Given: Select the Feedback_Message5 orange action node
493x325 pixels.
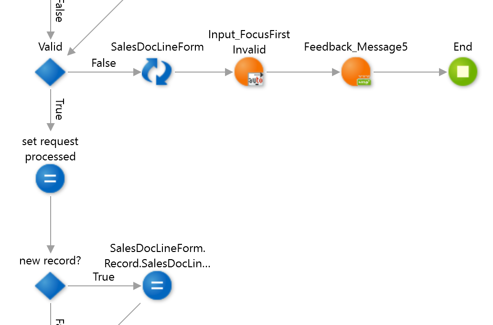Looking at the screenshot, I should click(x=356, y=72).
